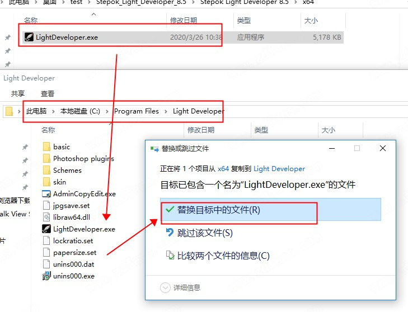Choose 替换目标中的文件(R) option

point(271,210)
